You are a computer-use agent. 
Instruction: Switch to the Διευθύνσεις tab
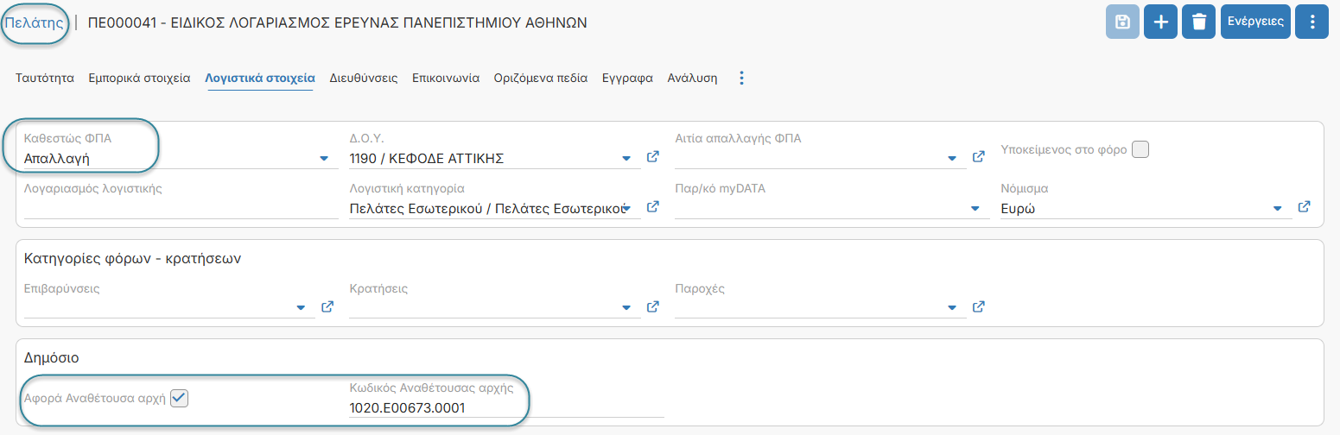coord(364,78)
